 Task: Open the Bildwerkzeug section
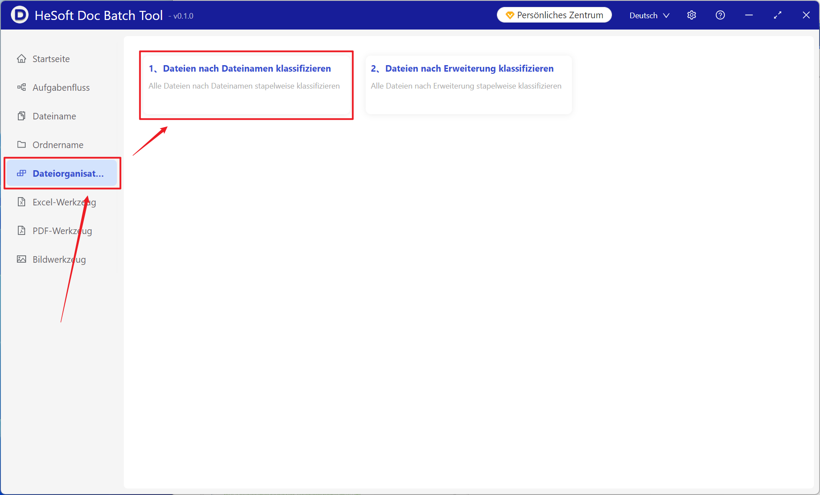[61, 259]
